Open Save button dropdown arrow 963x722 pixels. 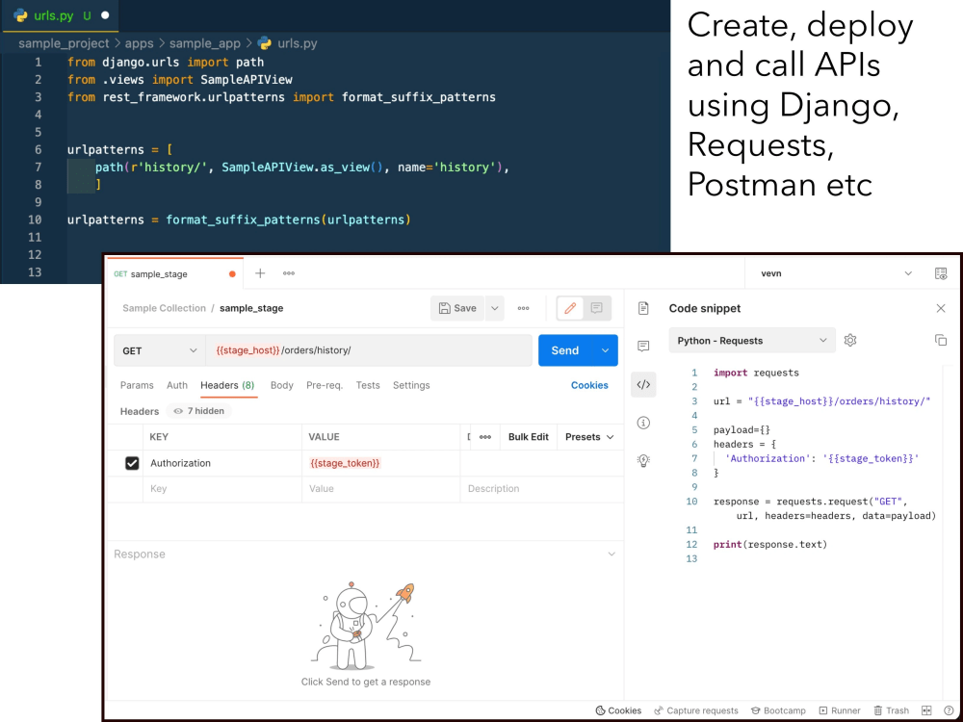494,308
